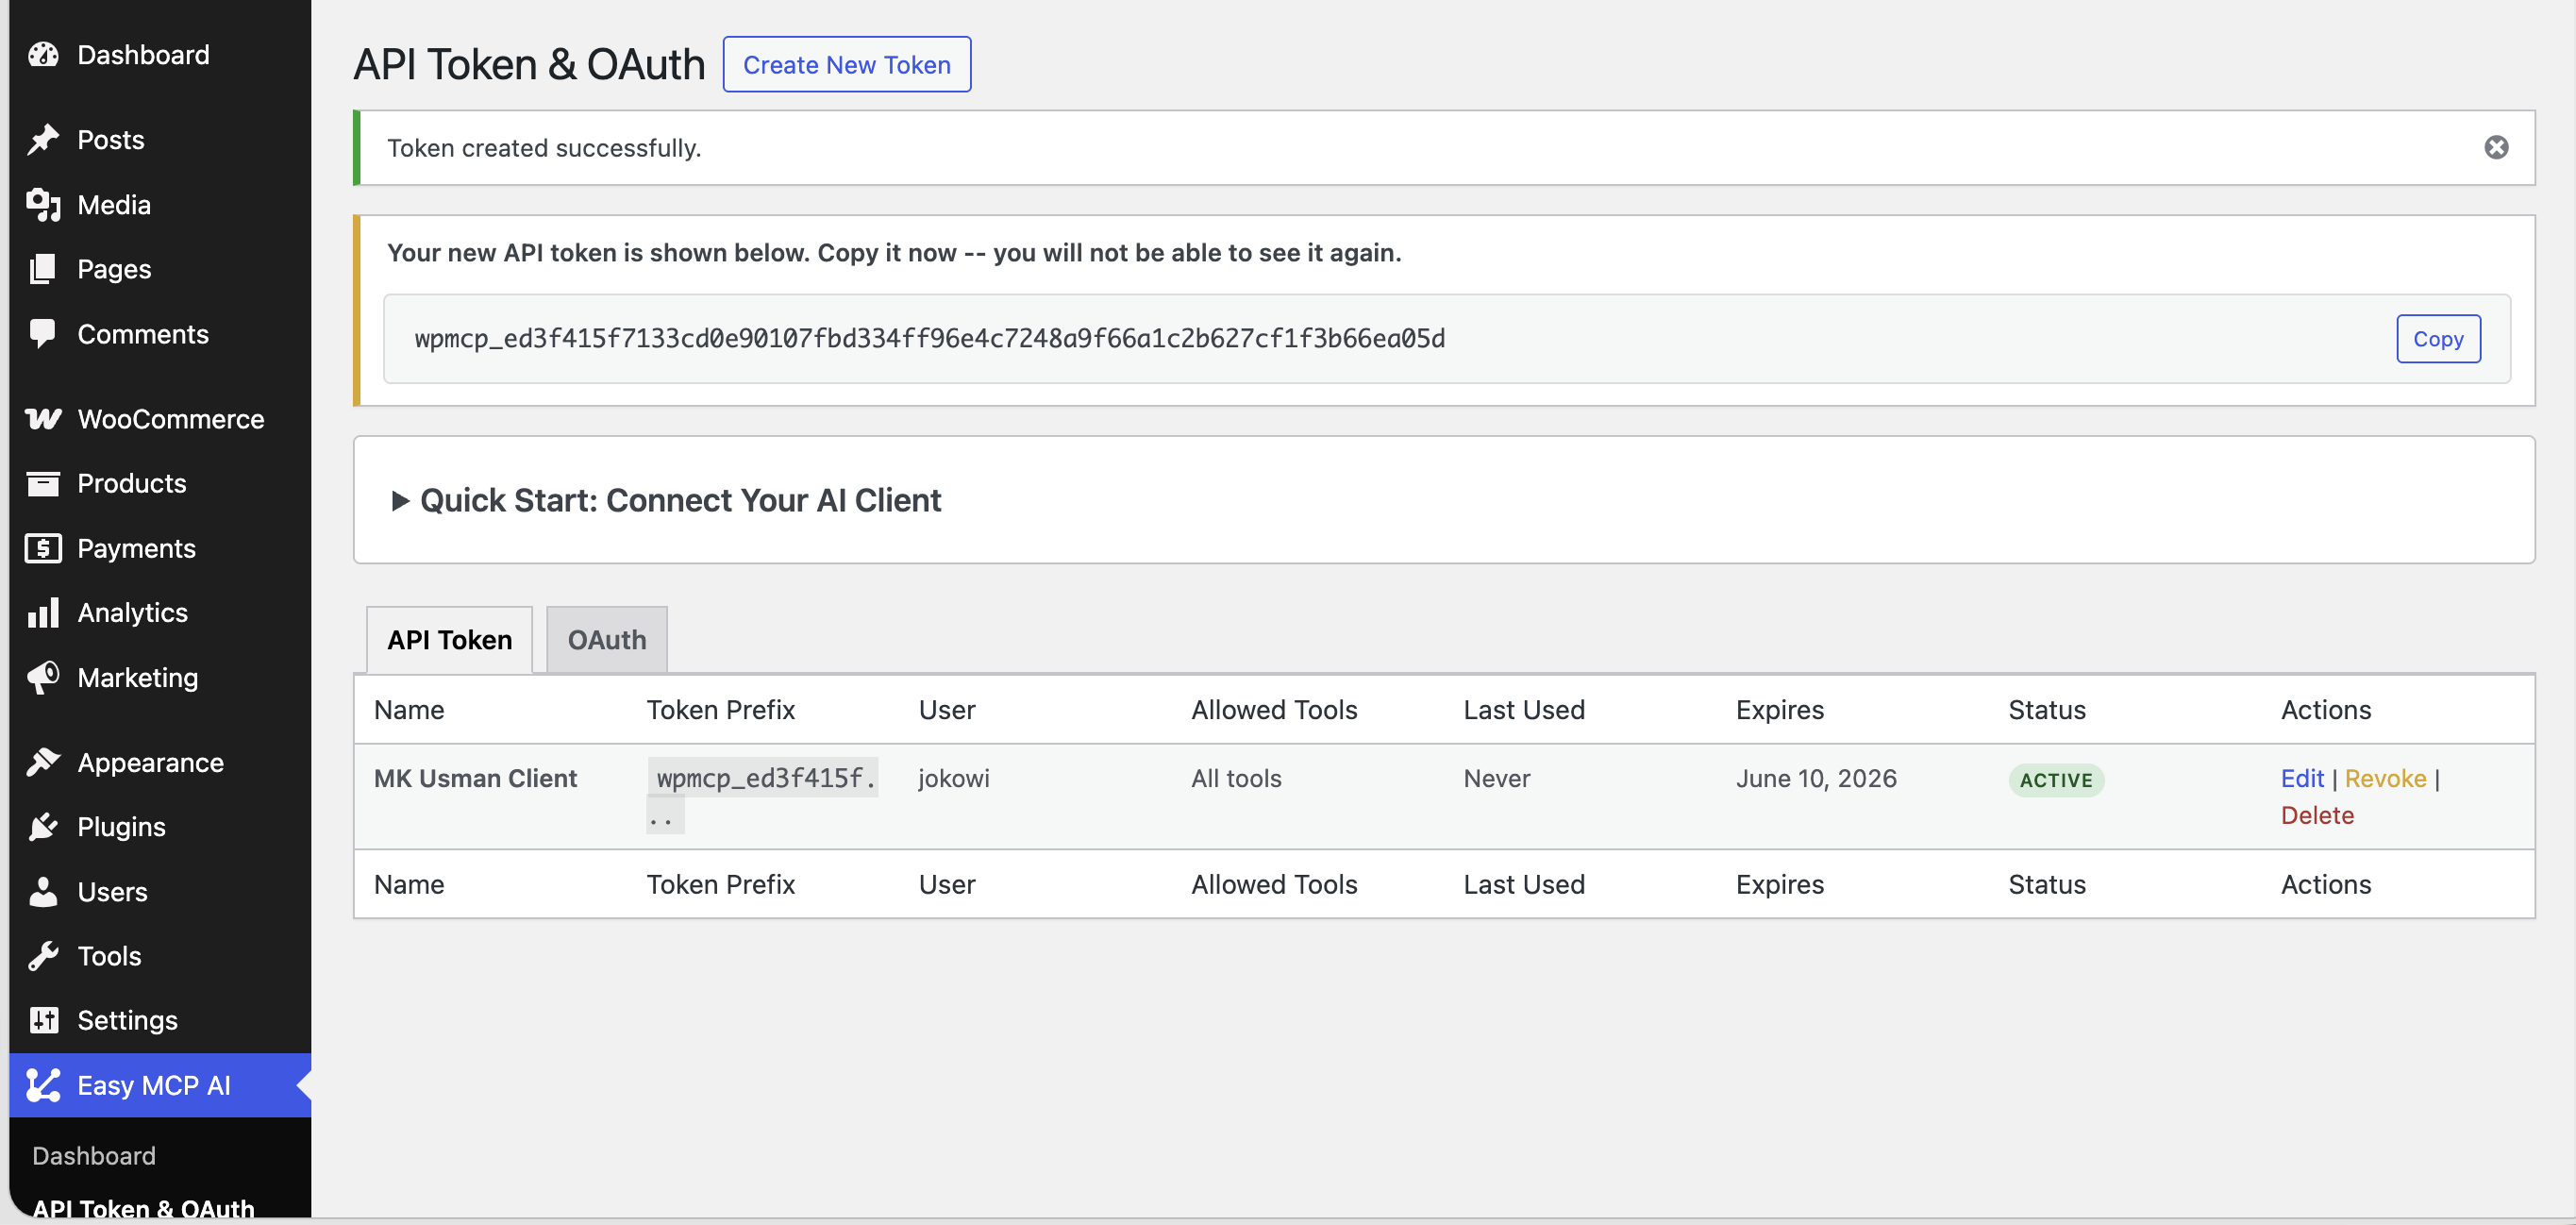Open the Appearance menu item label

(151, 763)
